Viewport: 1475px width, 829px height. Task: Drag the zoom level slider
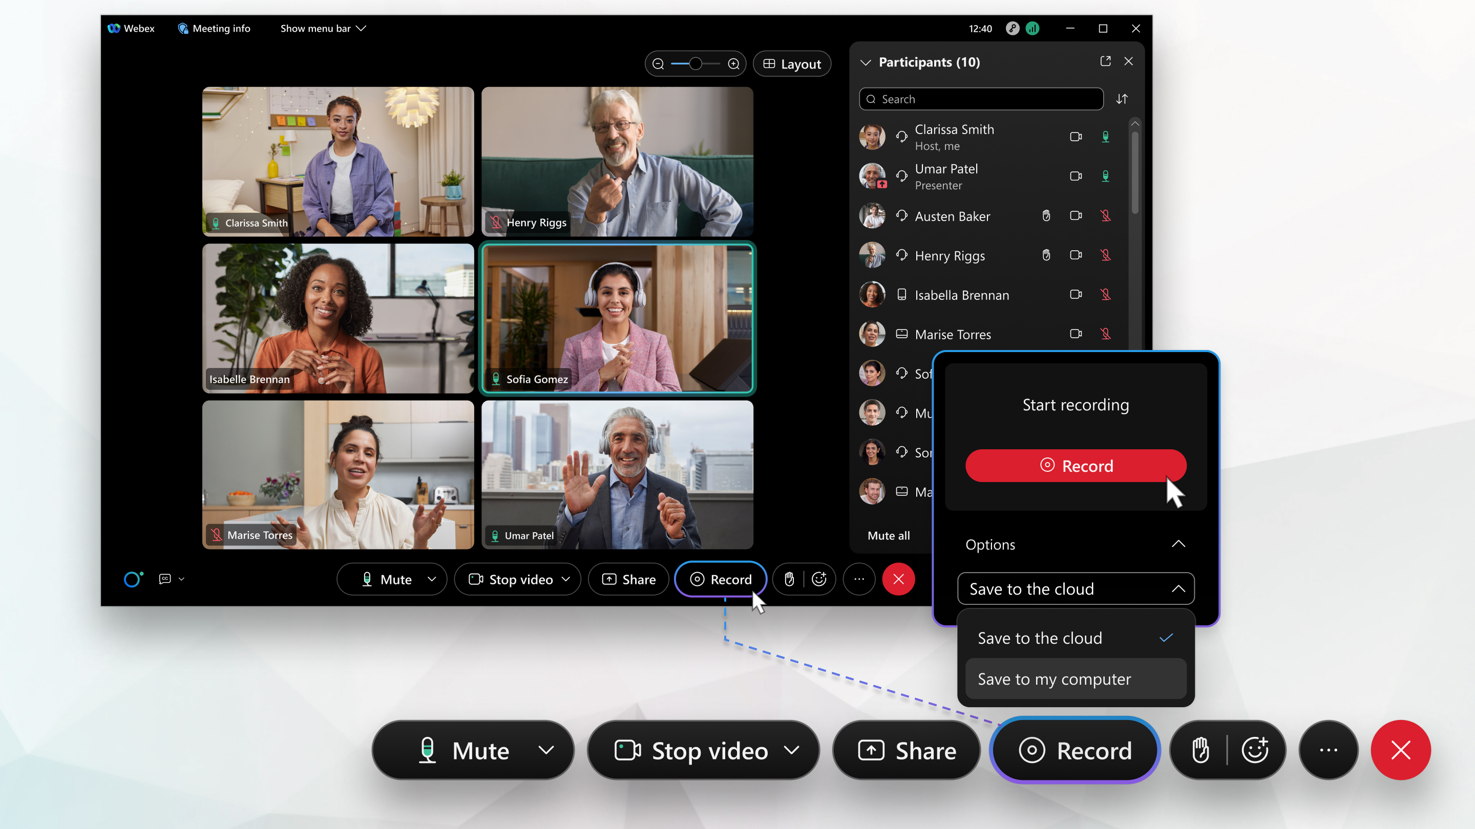pos(695,64)
